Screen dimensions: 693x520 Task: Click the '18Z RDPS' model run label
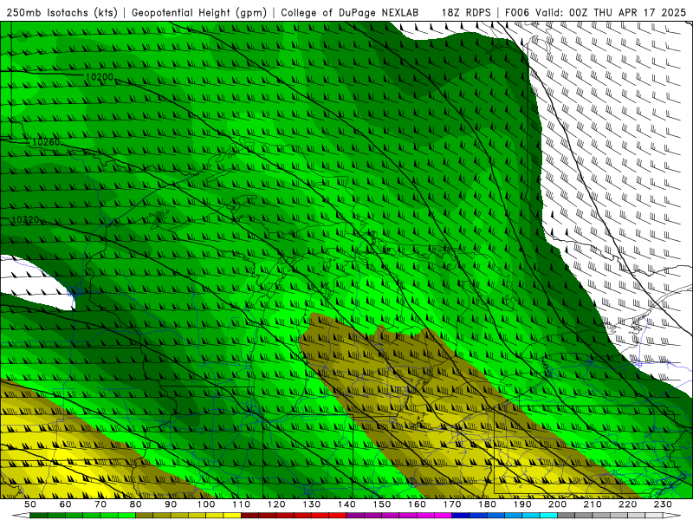[x=466, y=12]
